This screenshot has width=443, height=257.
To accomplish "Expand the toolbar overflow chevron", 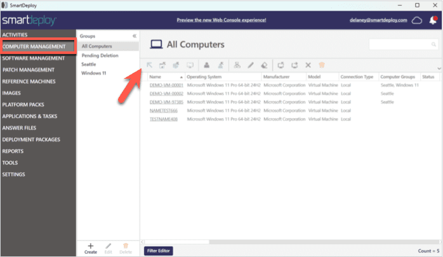I will coord(439,69).
